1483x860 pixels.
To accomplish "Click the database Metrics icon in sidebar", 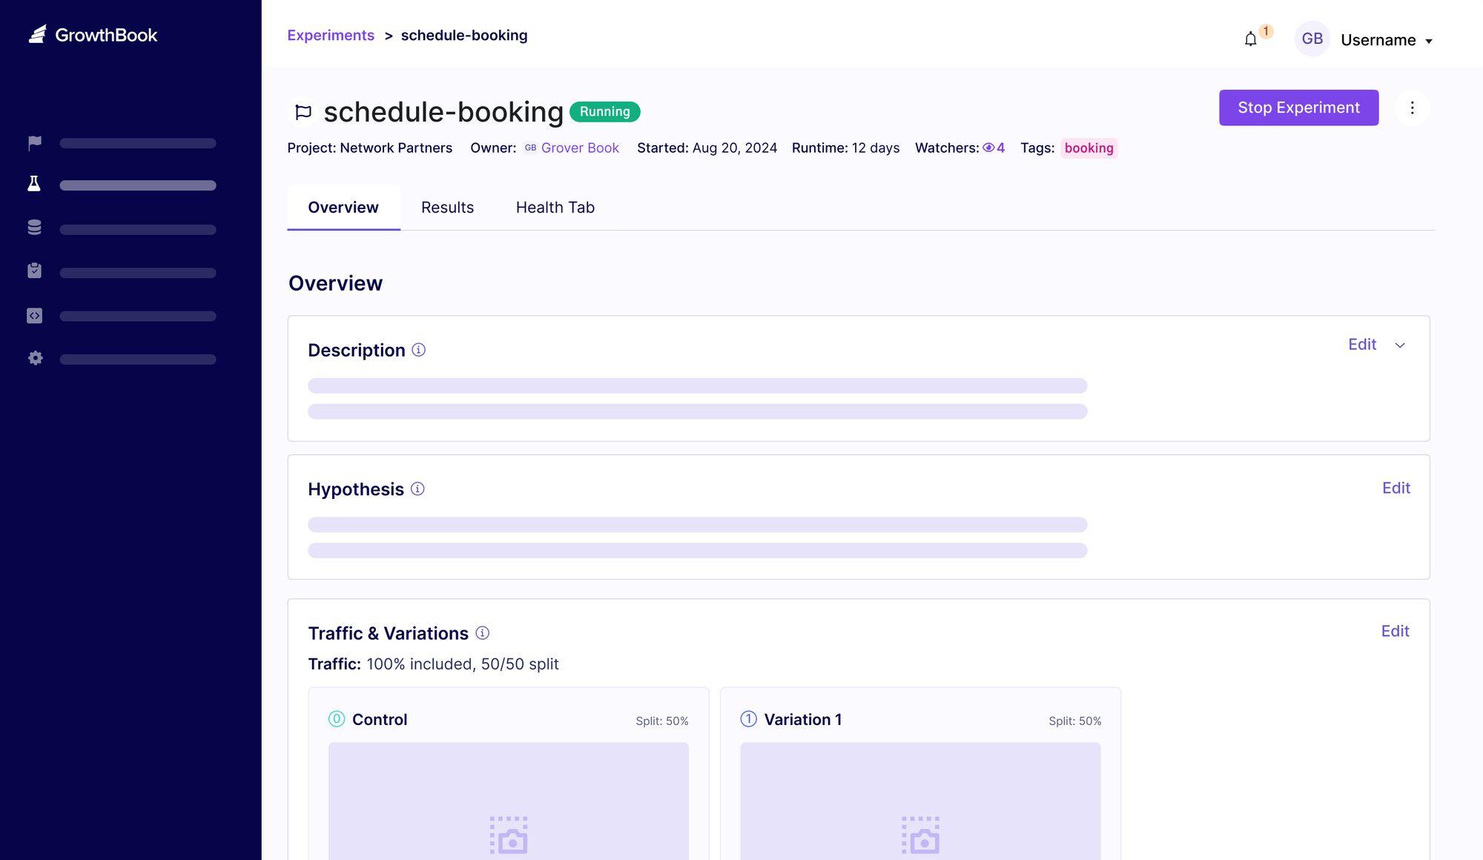I will click(x=34, y=228).
